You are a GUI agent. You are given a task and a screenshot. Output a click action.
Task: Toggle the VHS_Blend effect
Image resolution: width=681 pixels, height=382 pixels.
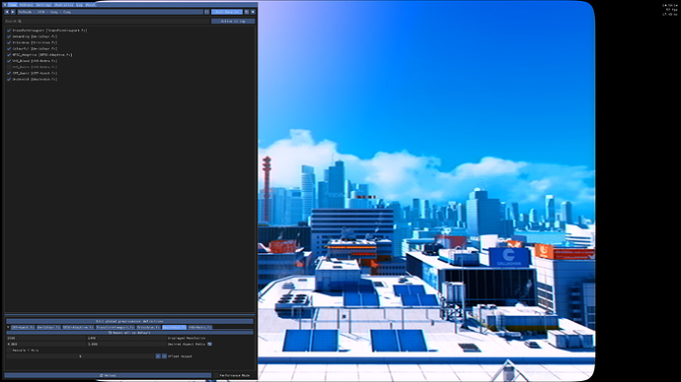pos(9,61)
